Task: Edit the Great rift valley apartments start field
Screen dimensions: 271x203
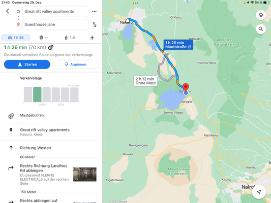Action: coord(55,12)
